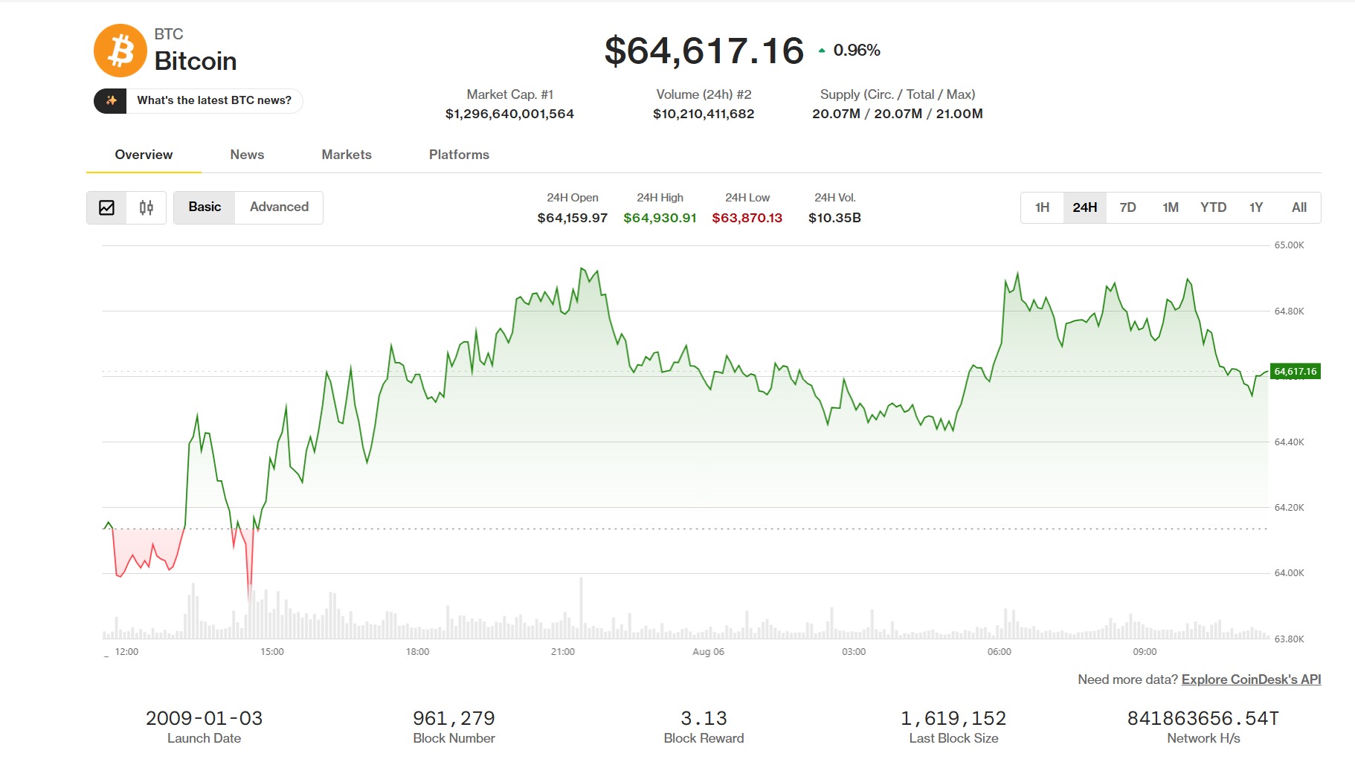Ask "What's the latest BTC news?"
Image resolution: width=1355 pixels, height=762 pixels.
[x=214, y=100]
